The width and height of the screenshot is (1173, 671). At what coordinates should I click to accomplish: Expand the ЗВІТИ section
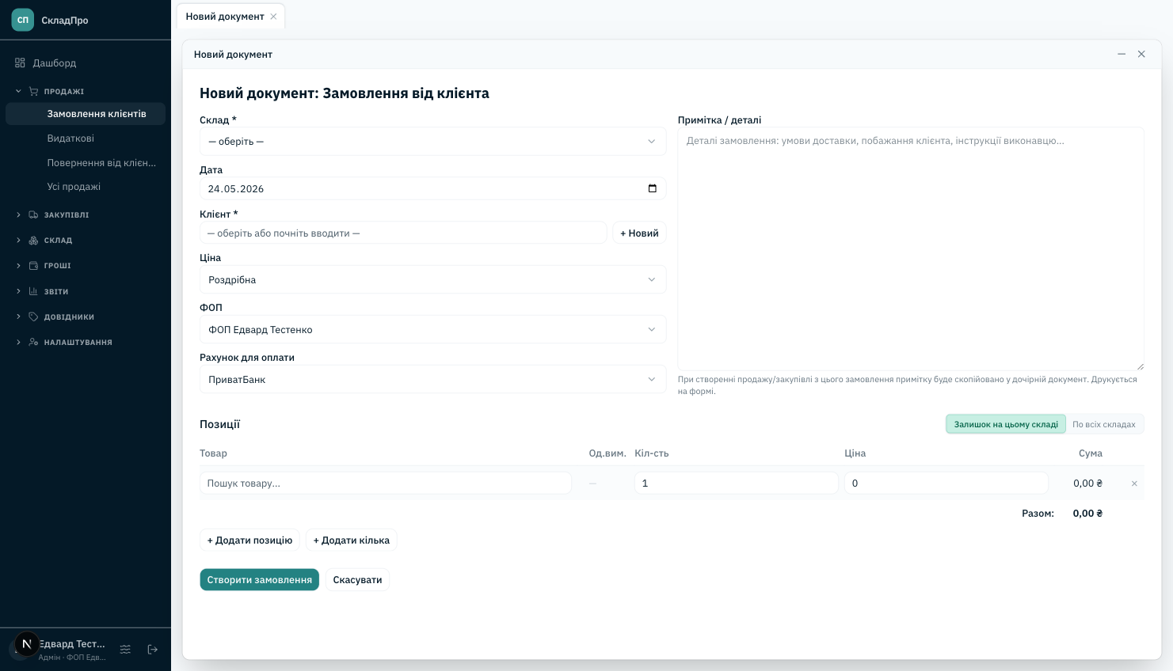pos(18,291)
